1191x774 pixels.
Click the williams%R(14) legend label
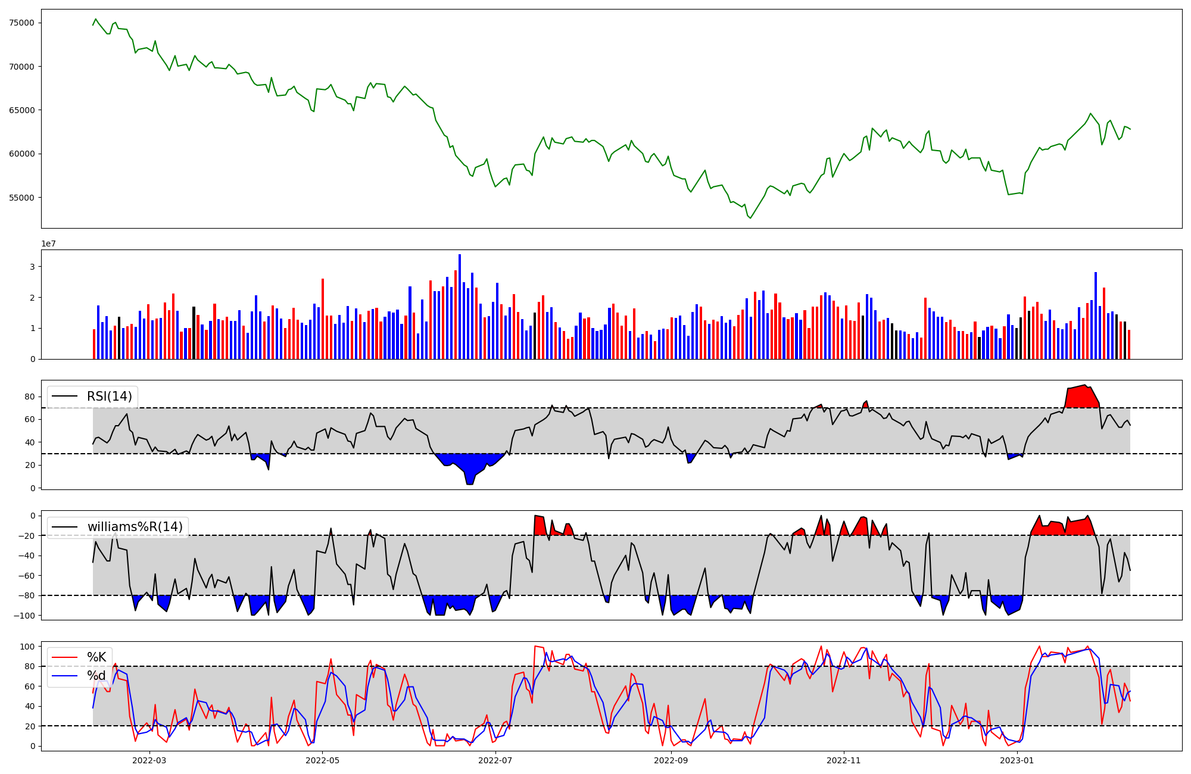click(x=135, y=527)
